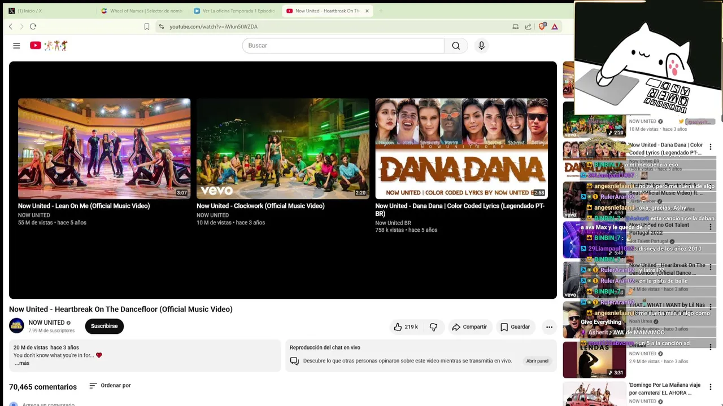Open the Lendas sidebar thumbnail 3:31

[594, 360]
